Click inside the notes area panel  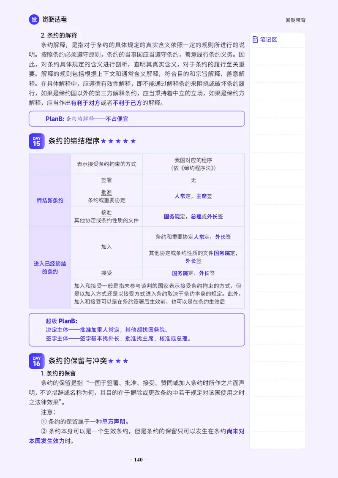coord(278,241)
